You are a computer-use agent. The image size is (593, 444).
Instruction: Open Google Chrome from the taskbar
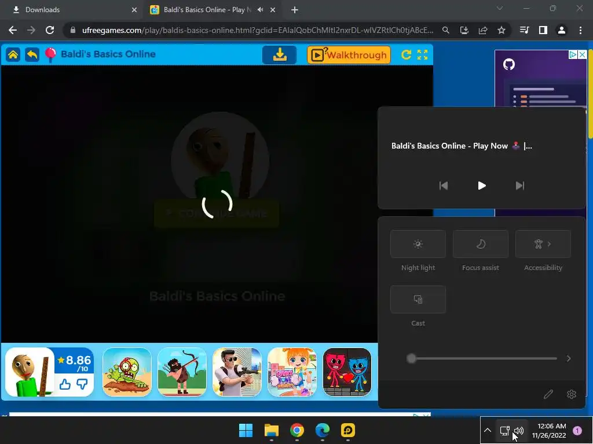(x=297, y=430)
